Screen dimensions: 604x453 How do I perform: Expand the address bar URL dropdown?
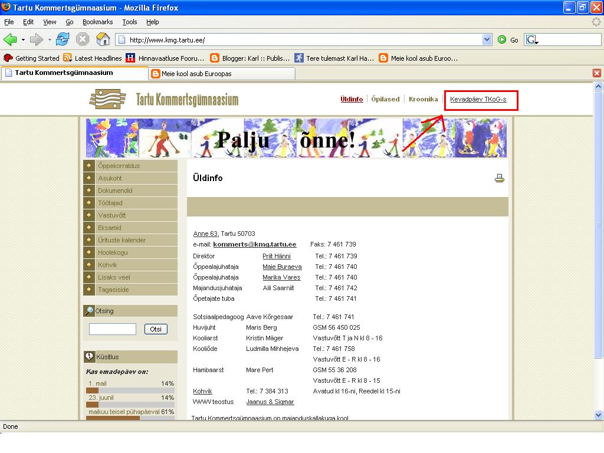pos(487,40)
